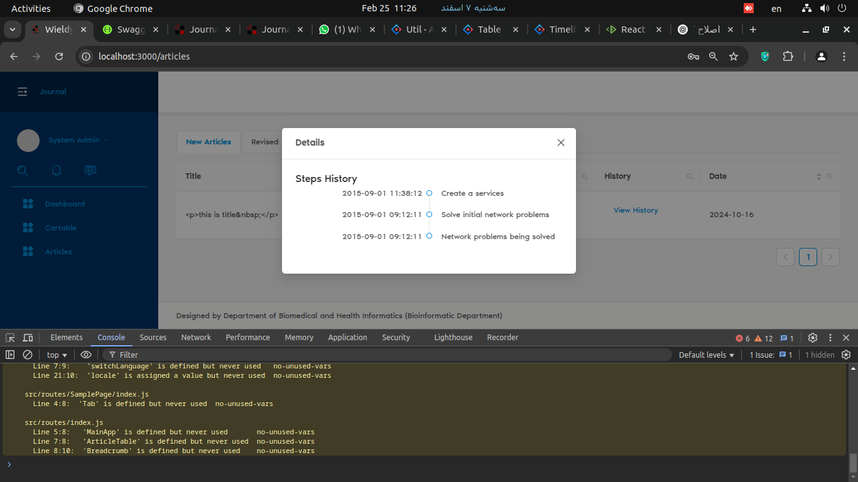Toggle the console sidebar panel
The image size is (858, 482).
pos(10,355)
